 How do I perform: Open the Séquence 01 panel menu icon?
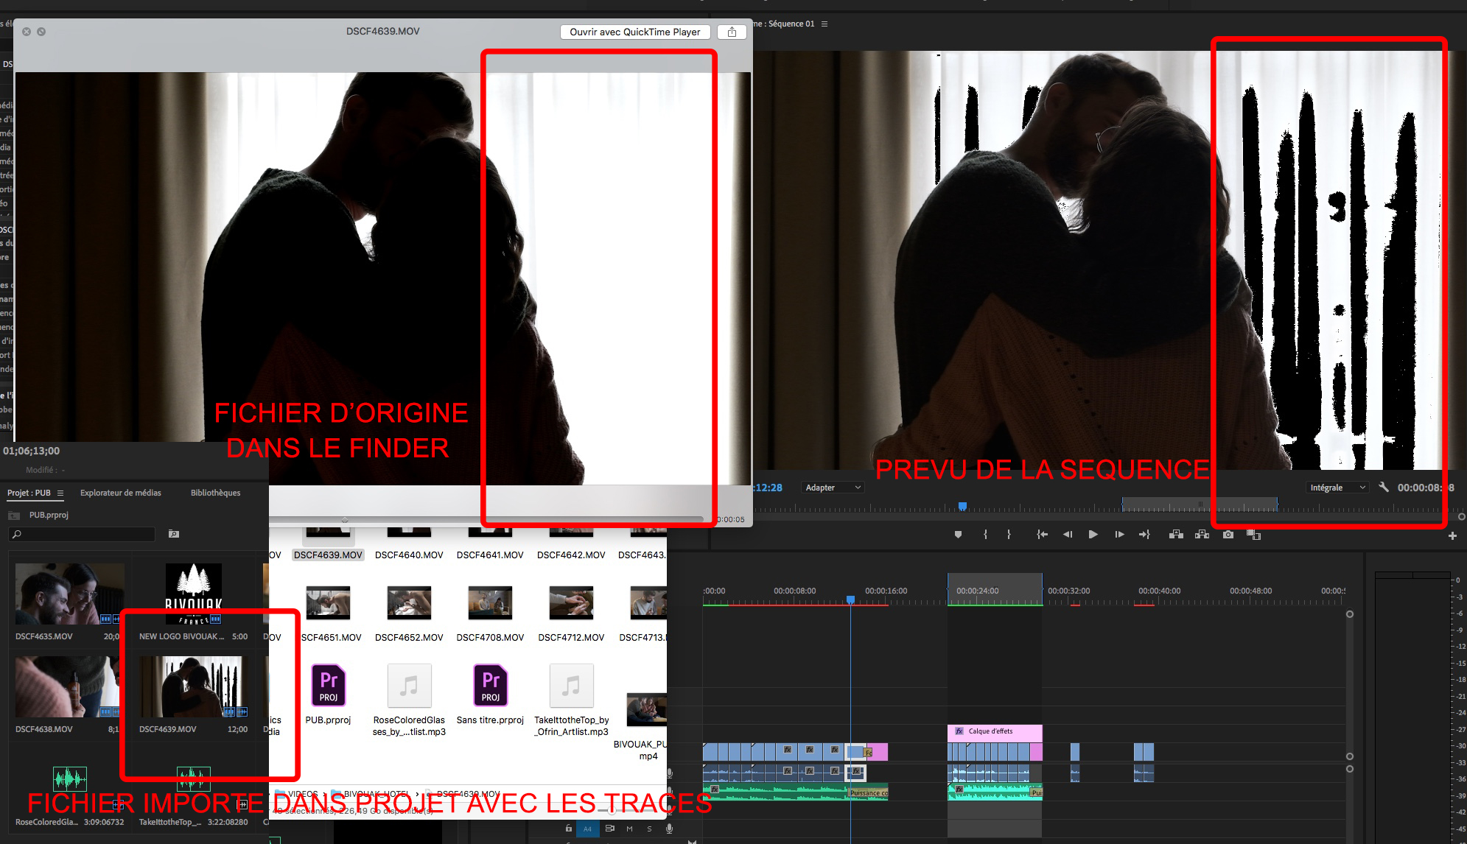click(x=824, y=24)
